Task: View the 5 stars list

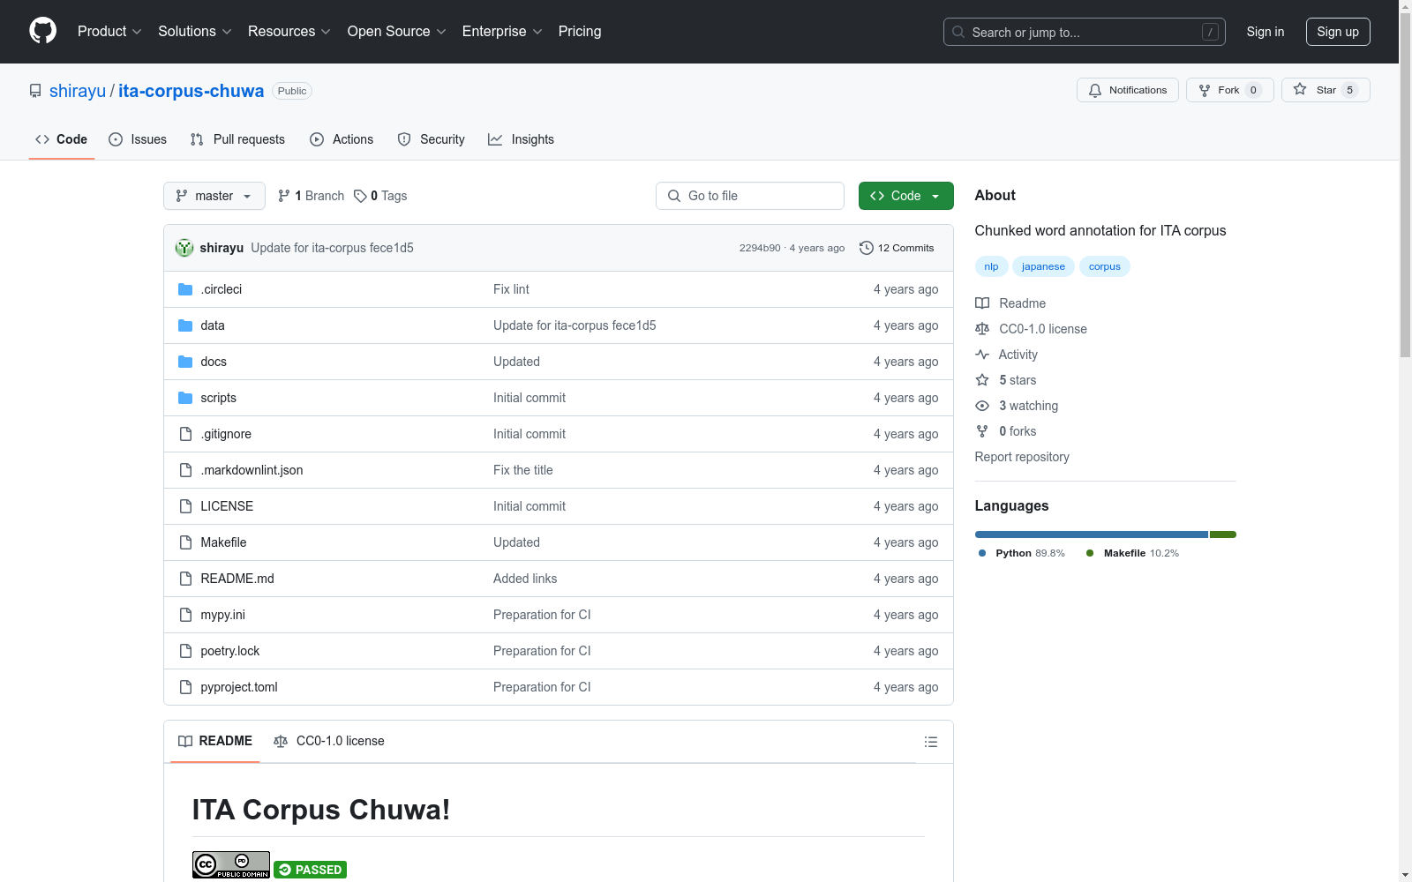Action: tap(1006, 380)
